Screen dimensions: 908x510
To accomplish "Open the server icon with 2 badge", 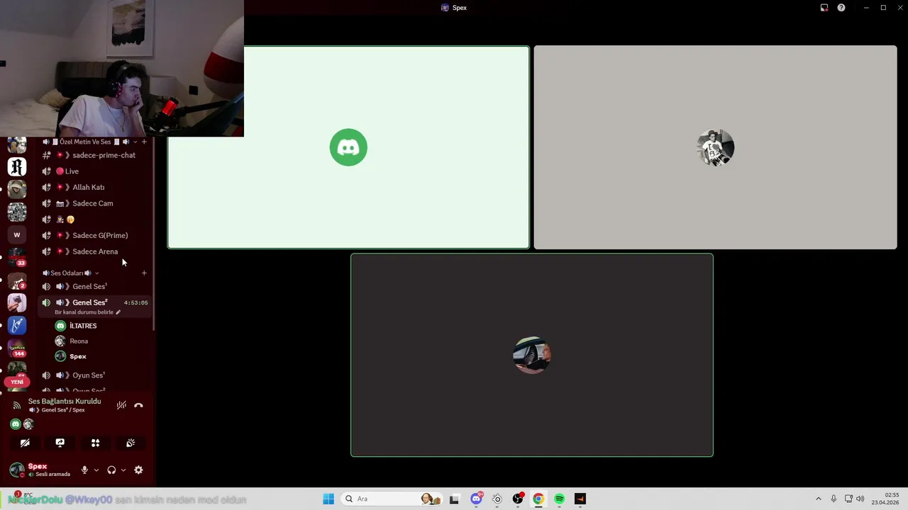I will pyautogui.click(x=17, y=280).
